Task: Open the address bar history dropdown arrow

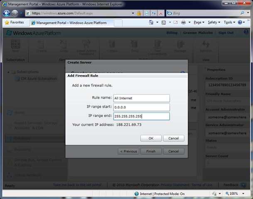Action: [x=133, y=13]
